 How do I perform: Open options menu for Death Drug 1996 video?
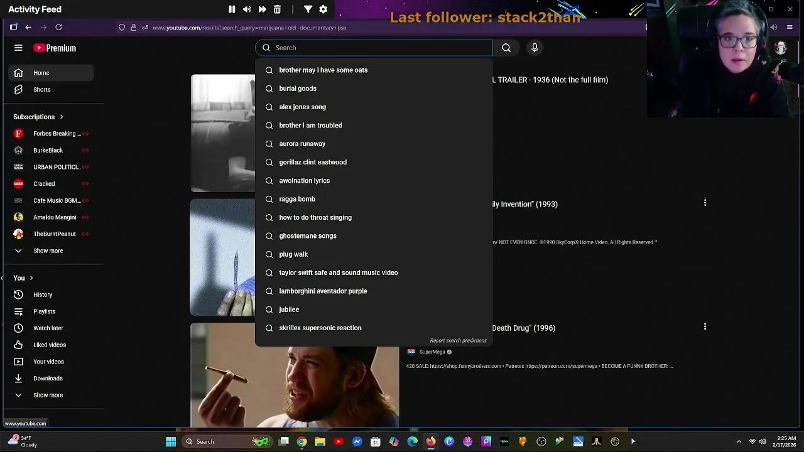705,326
